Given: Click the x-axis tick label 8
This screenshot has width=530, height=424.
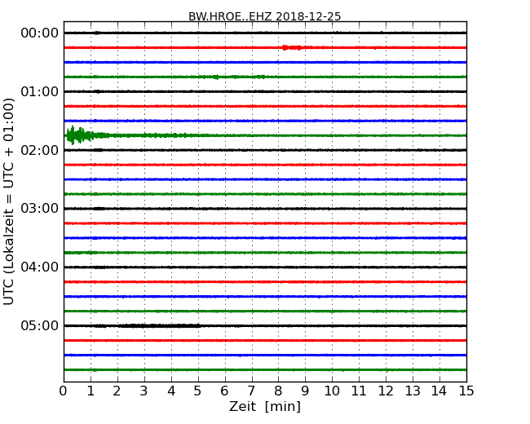Looking at the screenshot, I should (x=278, y=391).
